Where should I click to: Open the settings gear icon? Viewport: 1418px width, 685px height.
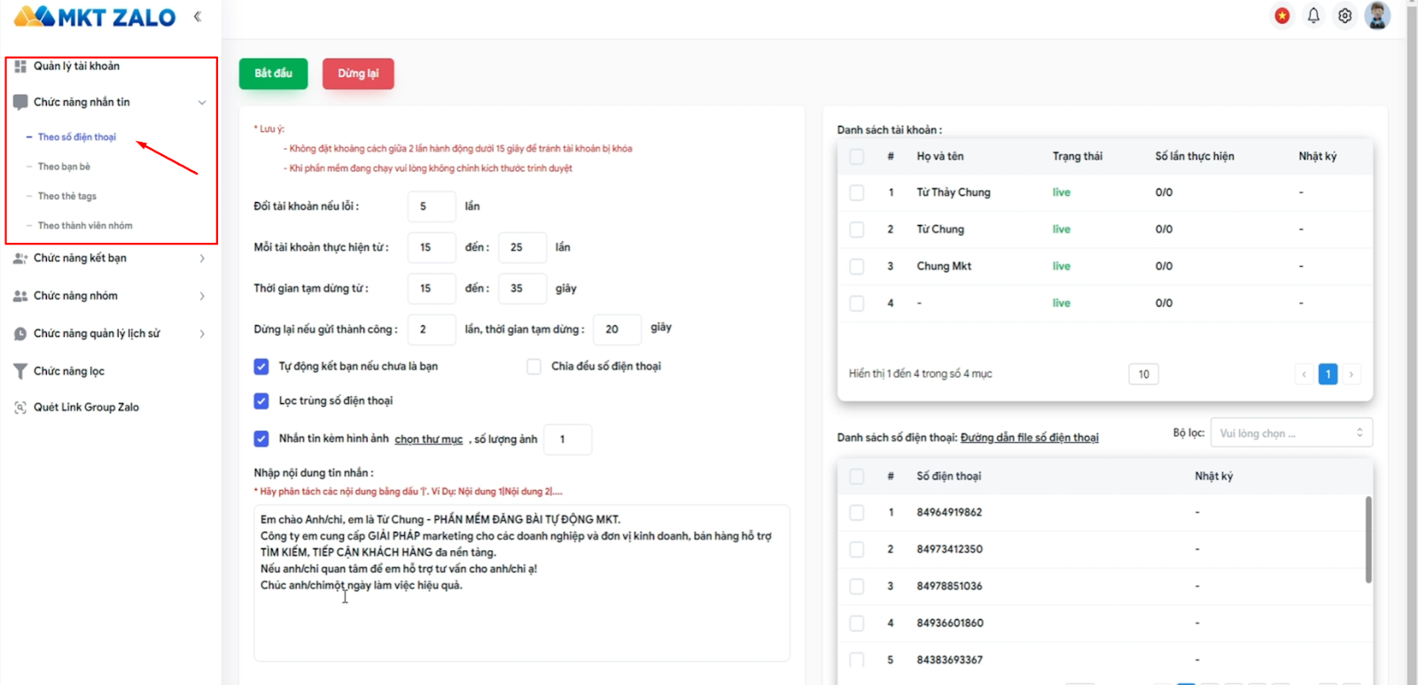1344,15
